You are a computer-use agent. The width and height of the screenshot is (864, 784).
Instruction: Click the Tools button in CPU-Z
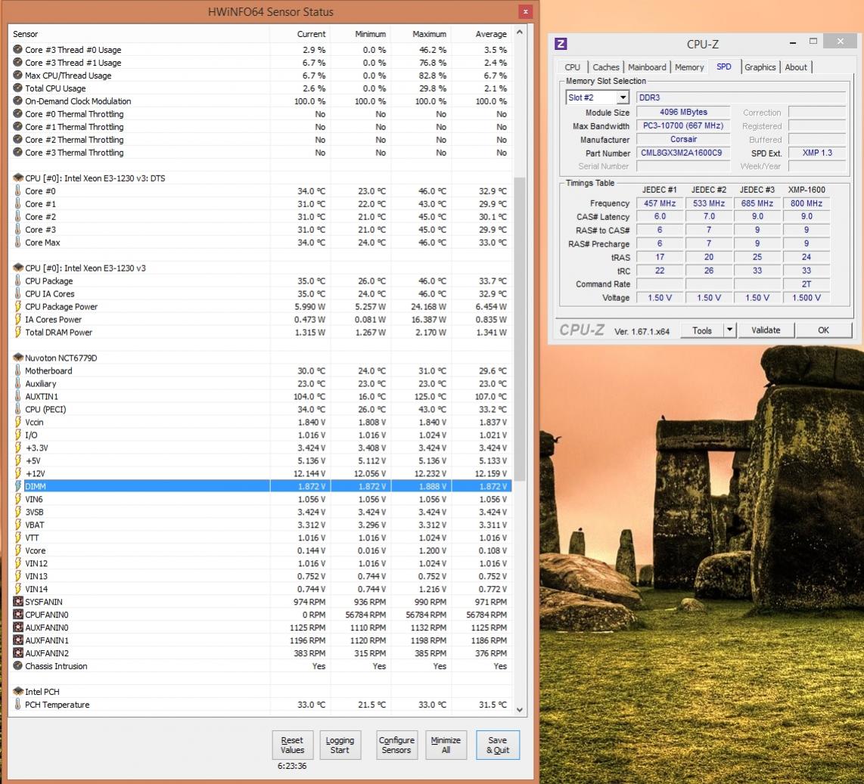(x=701, y=330)
